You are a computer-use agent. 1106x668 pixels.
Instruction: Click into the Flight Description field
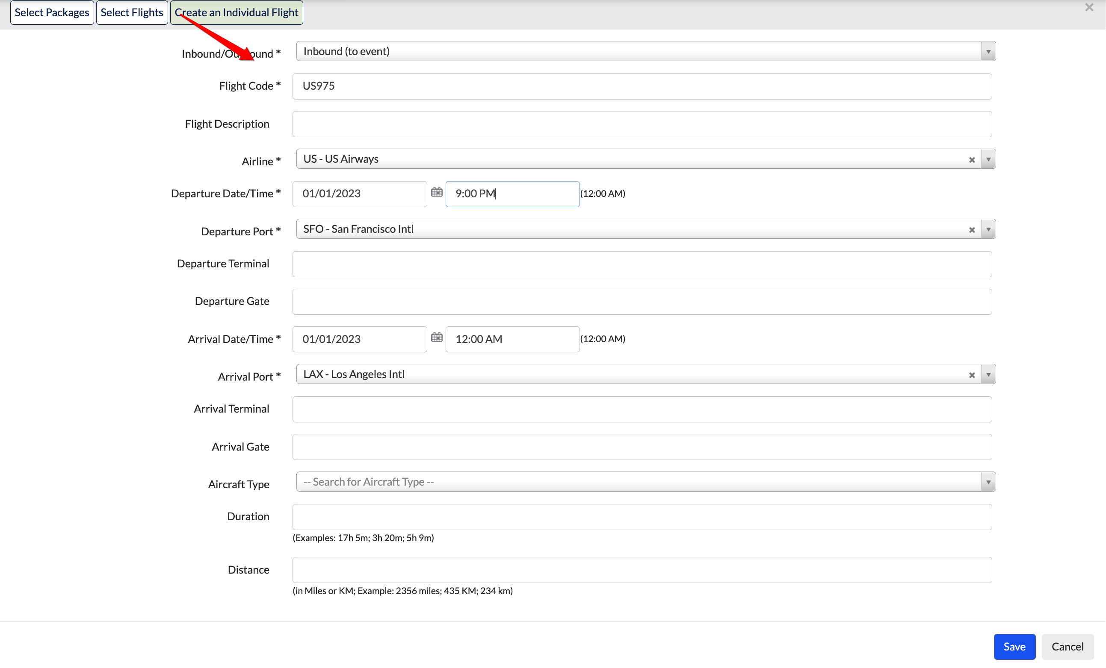coord(642,124)
